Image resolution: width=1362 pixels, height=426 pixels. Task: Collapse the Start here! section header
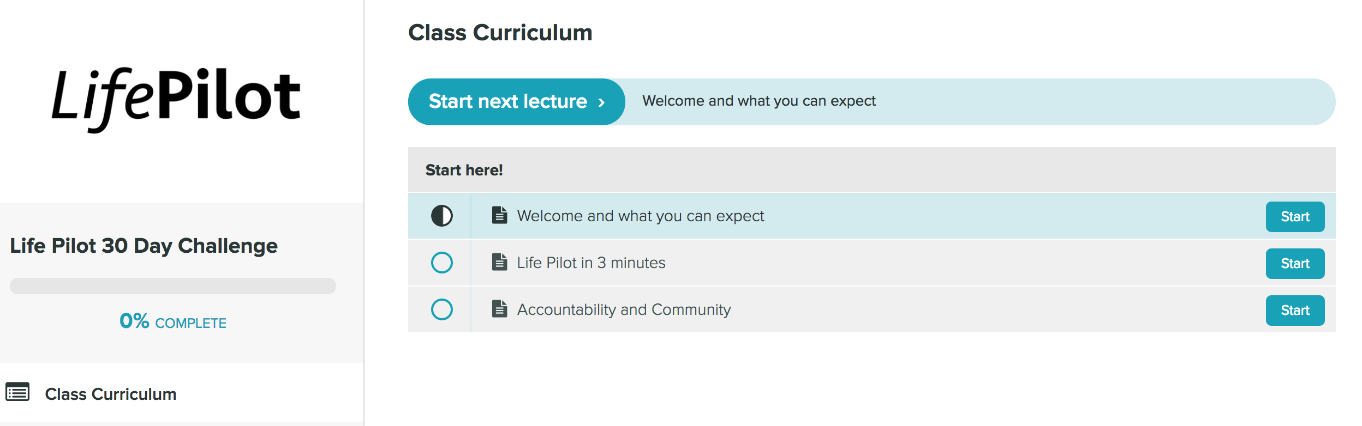871,169
